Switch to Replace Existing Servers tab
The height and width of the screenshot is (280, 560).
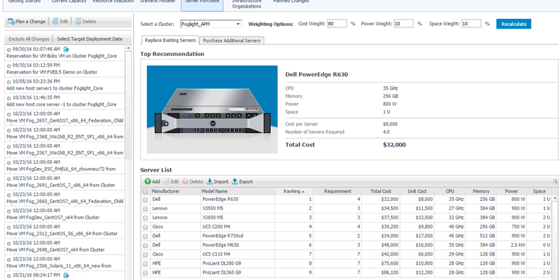coord(170,41)
